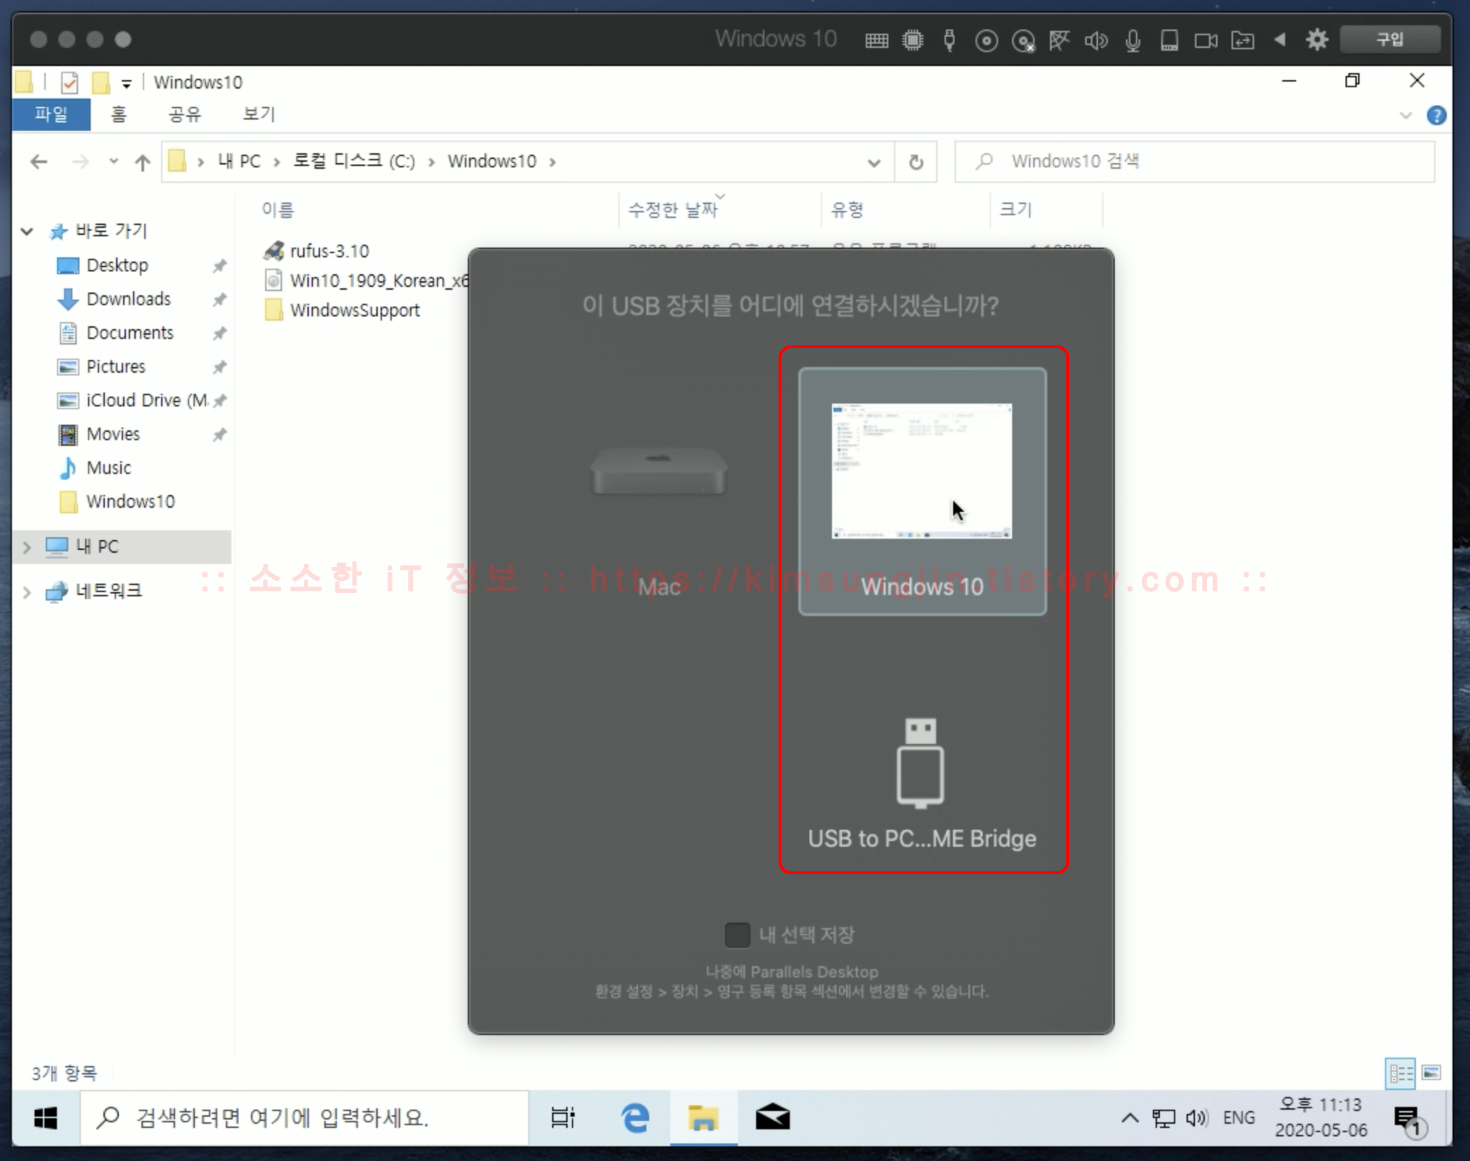Open the Mail app in taskbar
Image resolution: width=1470 pixels, height=1161 pixels.
pos(772,1117)
